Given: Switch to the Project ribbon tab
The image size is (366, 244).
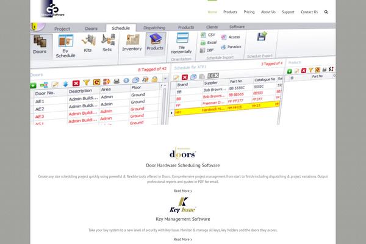Looking at the screenshot, I should (x=62, y=29).
